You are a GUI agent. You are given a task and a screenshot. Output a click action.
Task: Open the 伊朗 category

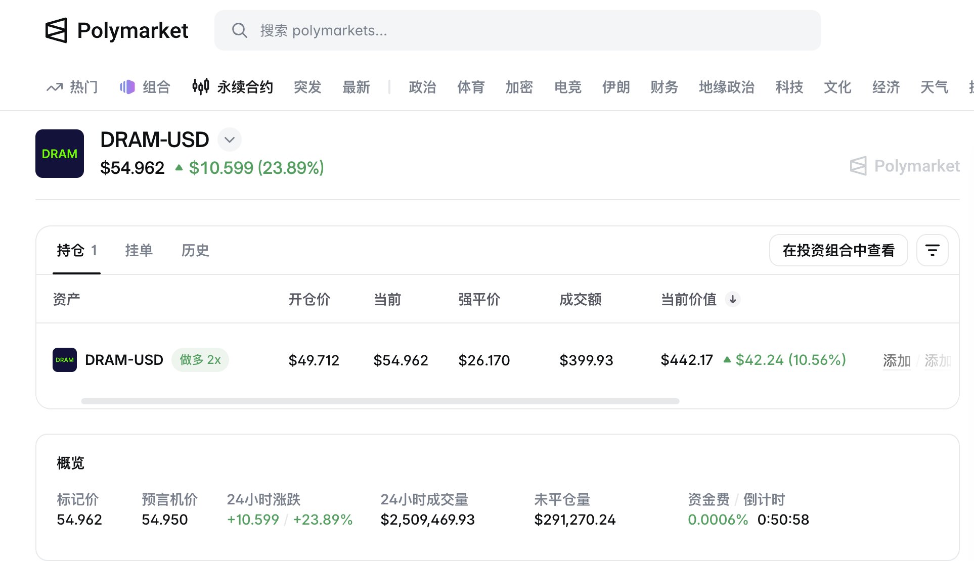tap(616, 87)
